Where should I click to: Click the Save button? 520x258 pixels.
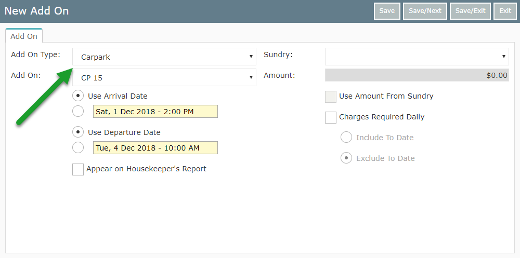tap(387, 11)
